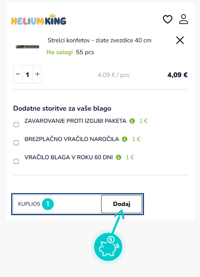This screenshot has width=200, height=277.
Task: Tick the BREZPLAČNO VRAČILO NAROČILA checkbox
Action: point(16,143)
